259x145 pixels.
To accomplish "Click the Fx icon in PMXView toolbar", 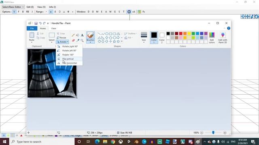I will 144,12.
